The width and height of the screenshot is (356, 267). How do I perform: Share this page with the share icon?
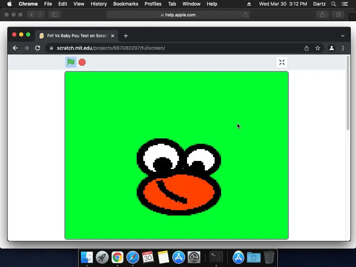click(x=307, y=48)
